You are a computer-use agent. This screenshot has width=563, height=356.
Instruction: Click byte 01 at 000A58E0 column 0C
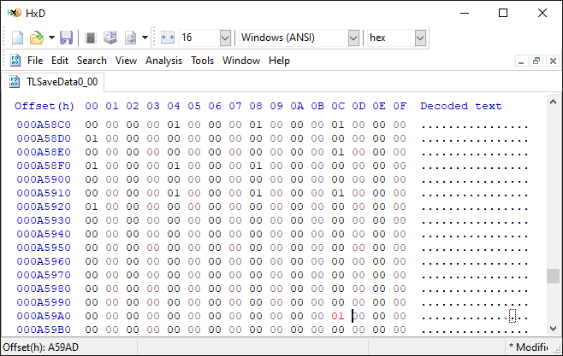(338, 152)
